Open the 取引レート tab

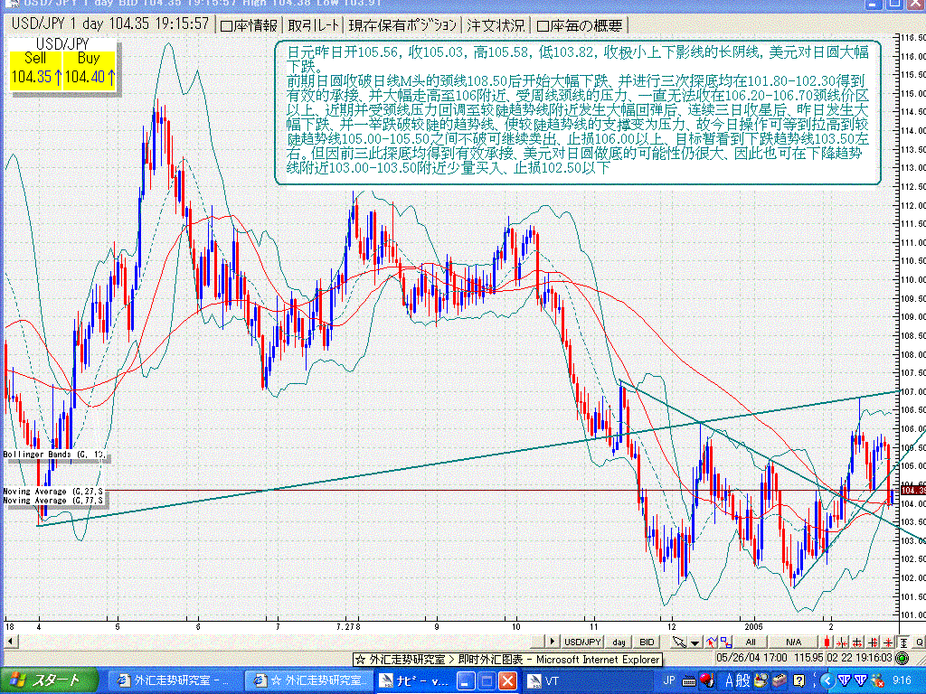point(314,25)
